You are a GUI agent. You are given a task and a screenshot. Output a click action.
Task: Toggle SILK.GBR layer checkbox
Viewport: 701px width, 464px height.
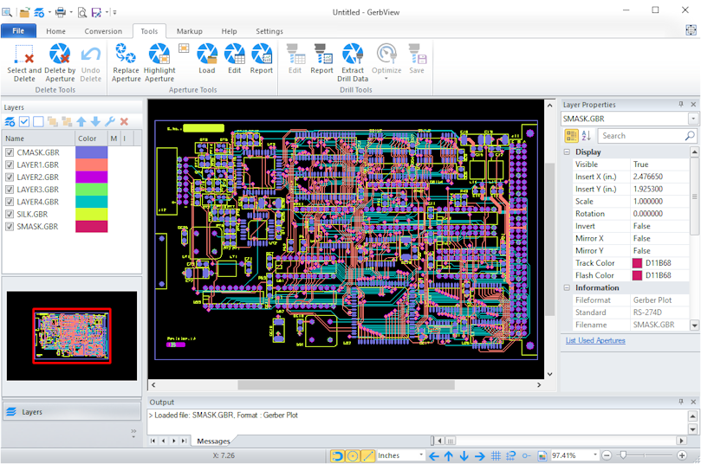pos(10,215)
